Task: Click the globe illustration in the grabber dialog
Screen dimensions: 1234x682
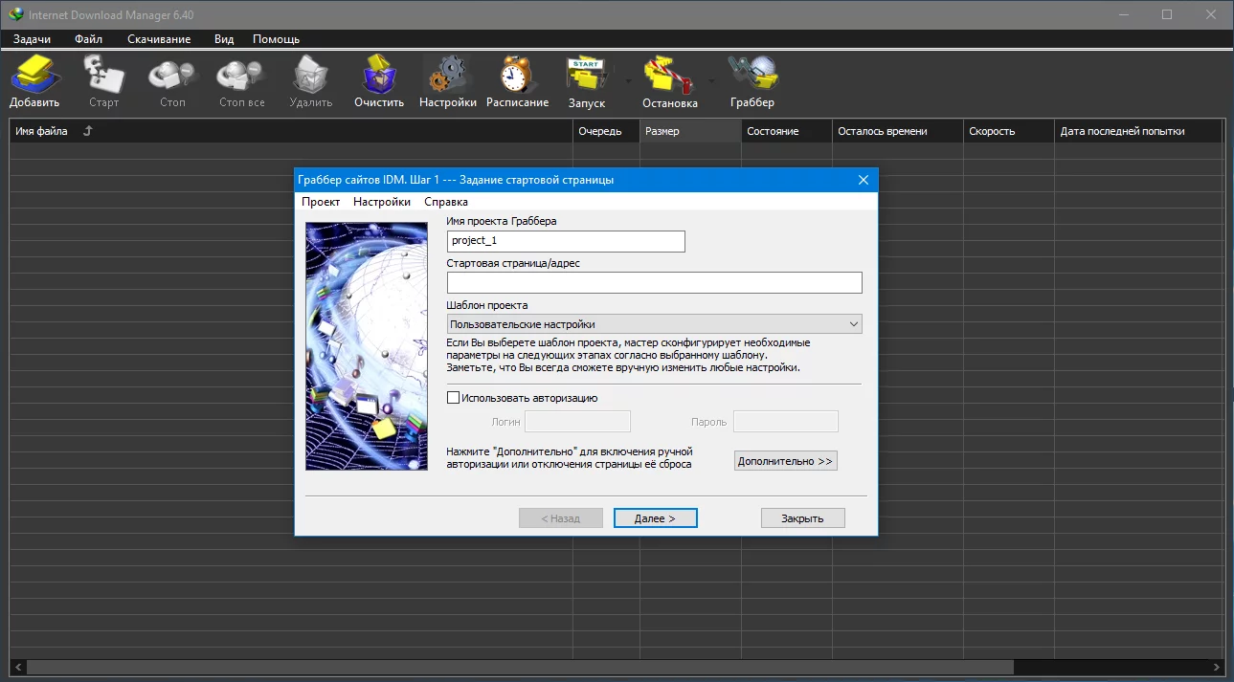Action: click(367, 346)
